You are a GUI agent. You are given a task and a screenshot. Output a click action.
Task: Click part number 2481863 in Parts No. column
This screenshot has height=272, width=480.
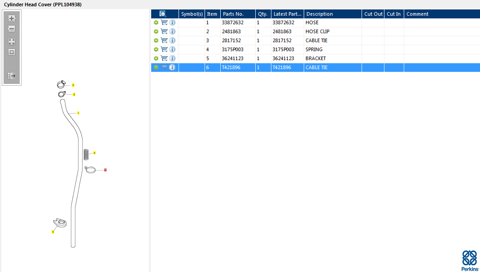(x=231, y=31)
